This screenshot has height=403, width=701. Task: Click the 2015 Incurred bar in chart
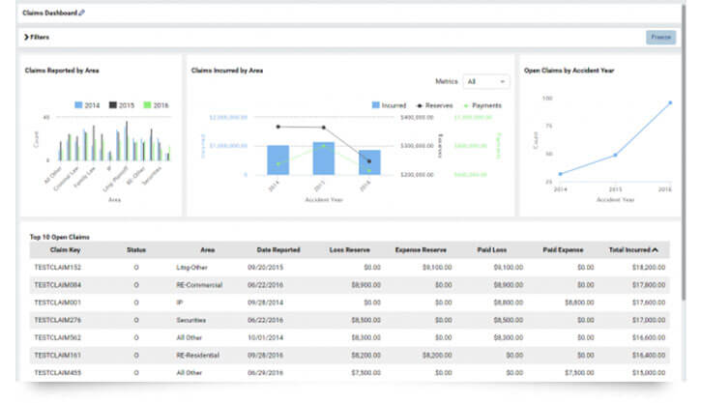pyautogui.click(x=324, y=158)
